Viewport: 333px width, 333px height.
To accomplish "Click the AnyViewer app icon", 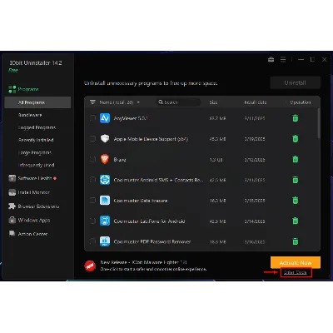I will [105, 118].
